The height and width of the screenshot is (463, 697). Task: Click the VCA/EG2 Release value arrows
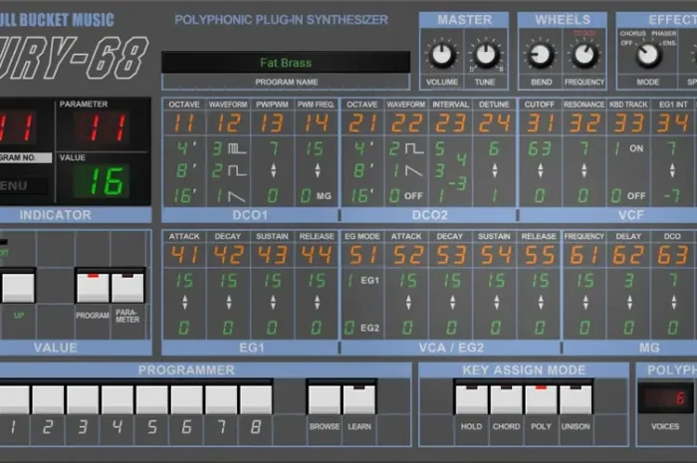tap(540, 303)
